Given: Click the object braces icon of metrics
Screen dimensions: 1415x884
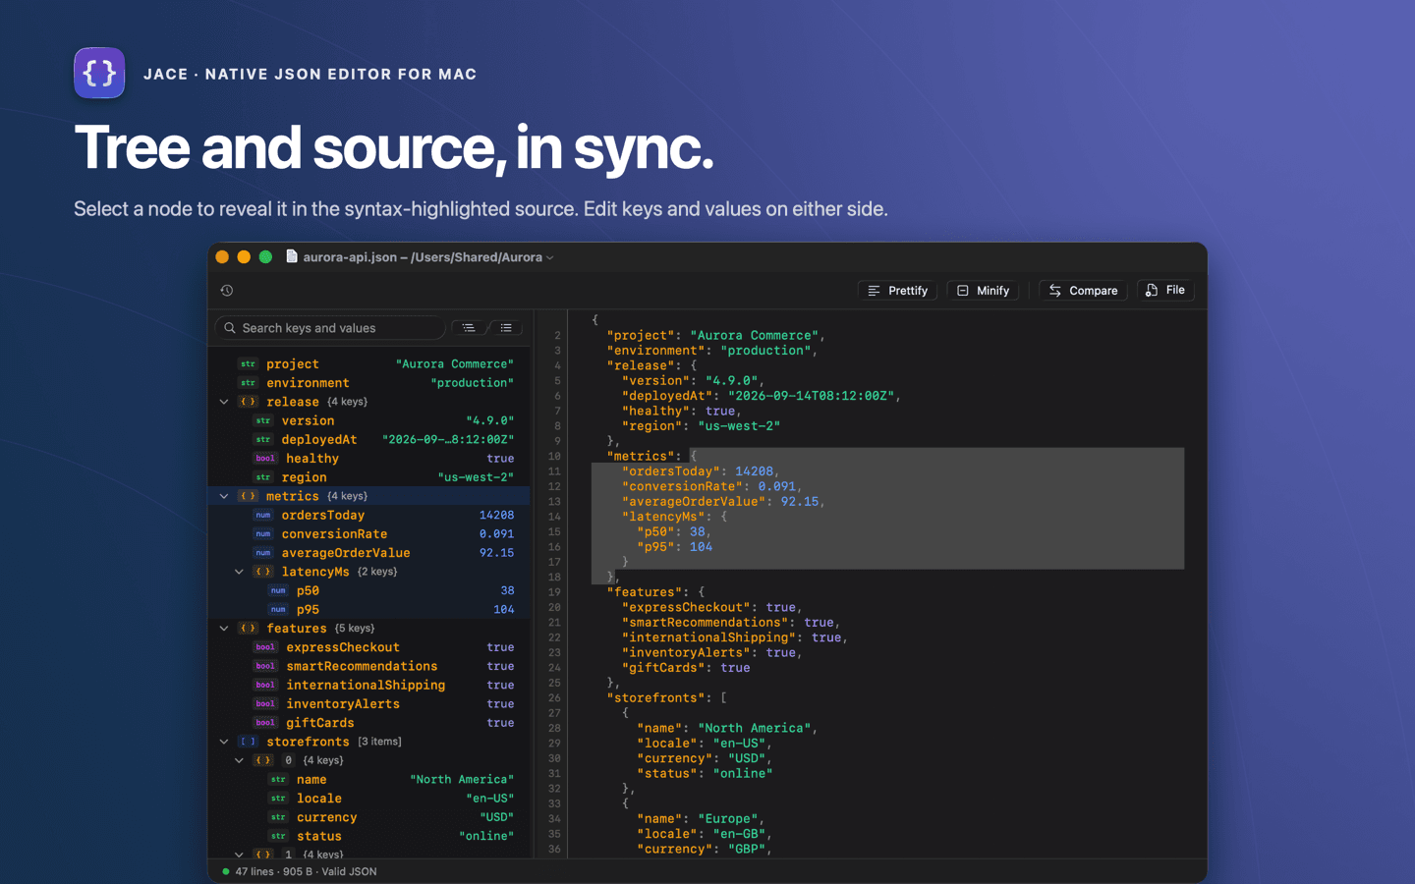Looking at the screenshot, I should pos(249,496).
